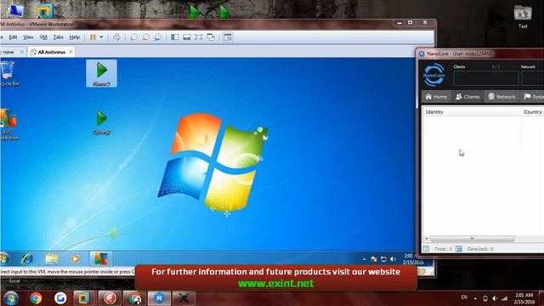Image resolution: width=544 pixels, height=306 pixels.
Task: Select the AVG Protection desktop shortcut
Action: point(8,125)
